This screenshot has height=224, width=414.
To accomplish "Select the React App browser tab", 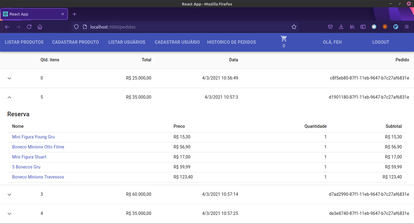I will click(x=34, y=14).
